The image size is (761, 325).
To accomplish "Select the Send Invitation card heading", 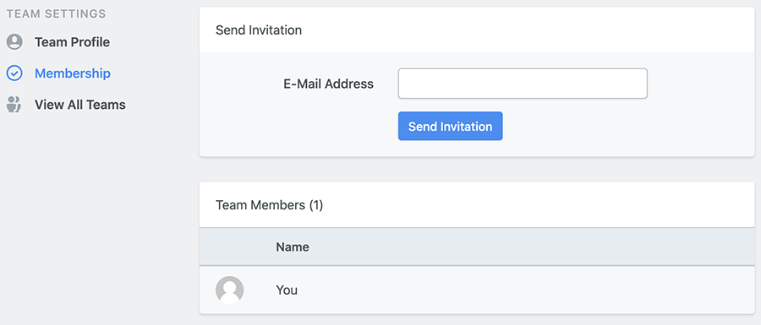I will [259, 30].
